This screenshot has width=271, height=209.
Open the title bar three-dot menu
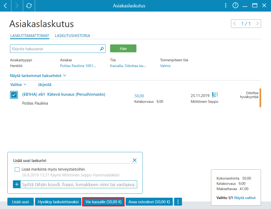click(x=225, y=6)
